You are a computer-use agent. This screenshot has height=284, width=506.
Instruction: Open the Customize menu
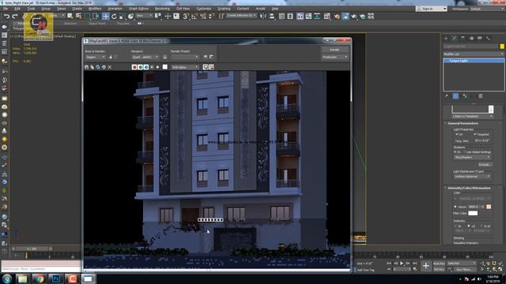204,9
